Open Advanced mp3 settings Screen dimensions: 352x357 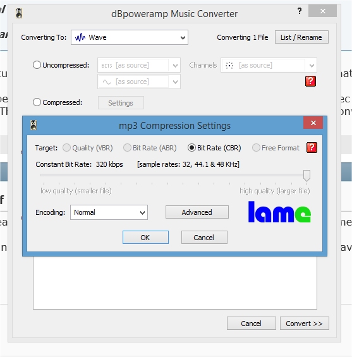click(197, 212)
